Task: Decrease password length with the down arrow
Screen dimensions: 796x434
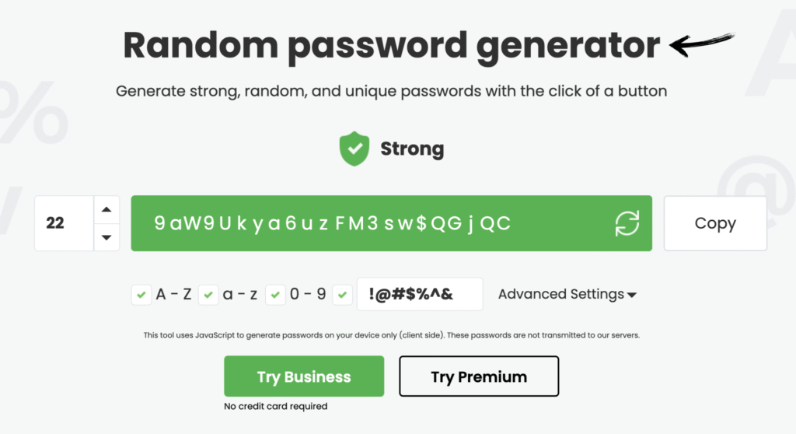Action: click(106, 237)
